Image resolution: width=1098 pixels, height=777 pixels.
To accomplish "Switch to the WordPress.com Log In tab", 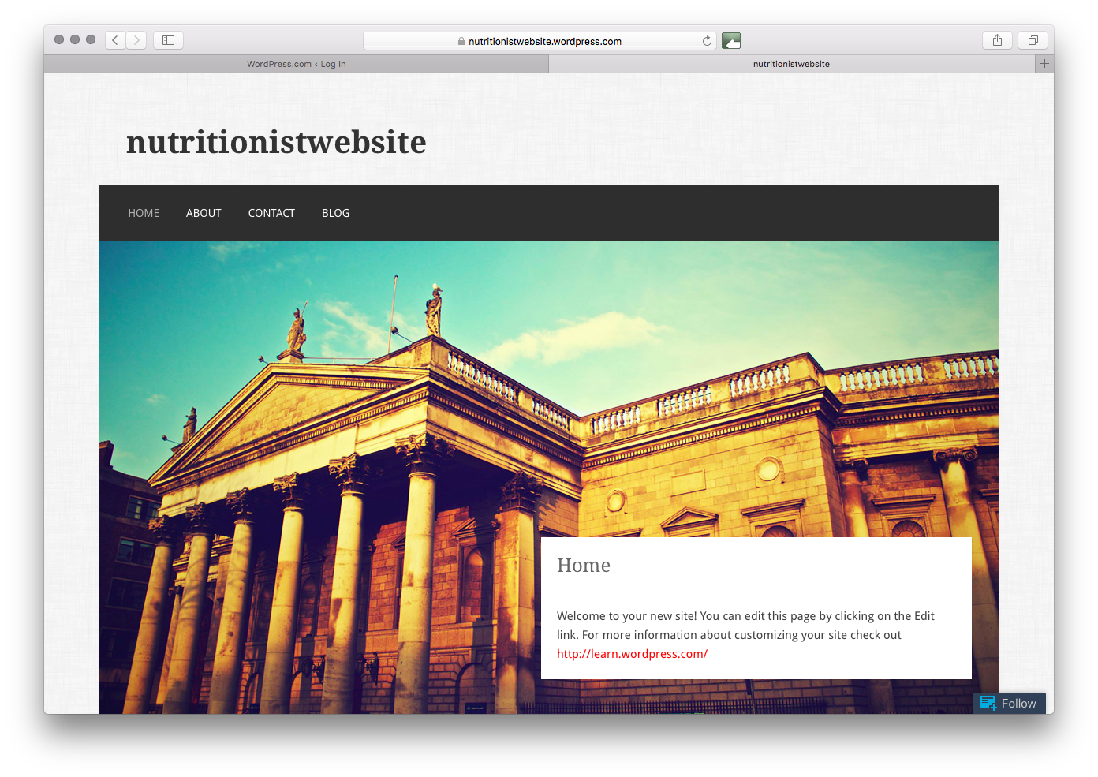I will click(x=296, y=64).
